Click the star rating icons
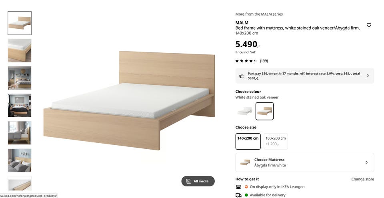 pos(246,61)
